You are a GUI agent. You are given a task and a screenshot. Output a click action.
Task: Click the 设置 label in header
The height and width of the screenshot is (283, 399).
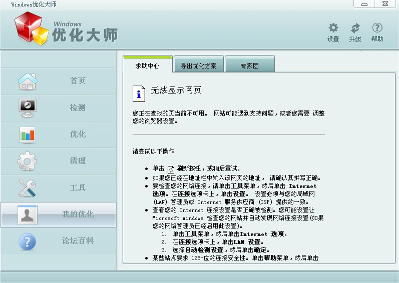pos(333,39)
